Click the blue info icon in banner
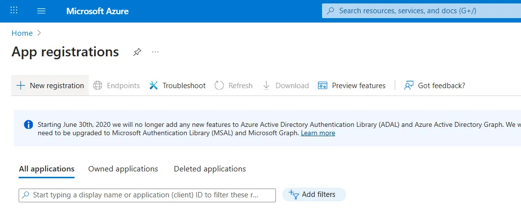 point(28,125)
